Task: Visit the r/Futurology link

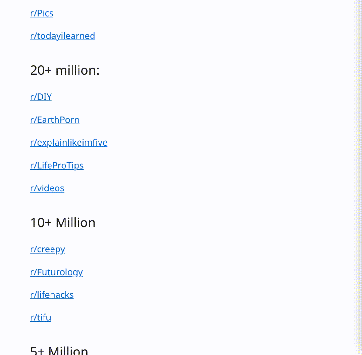Action: coord(56,272)
